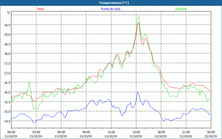Click the blue dew point peak near 15:00
This screenshot has width=222, height=139.
tap(138, 92)
